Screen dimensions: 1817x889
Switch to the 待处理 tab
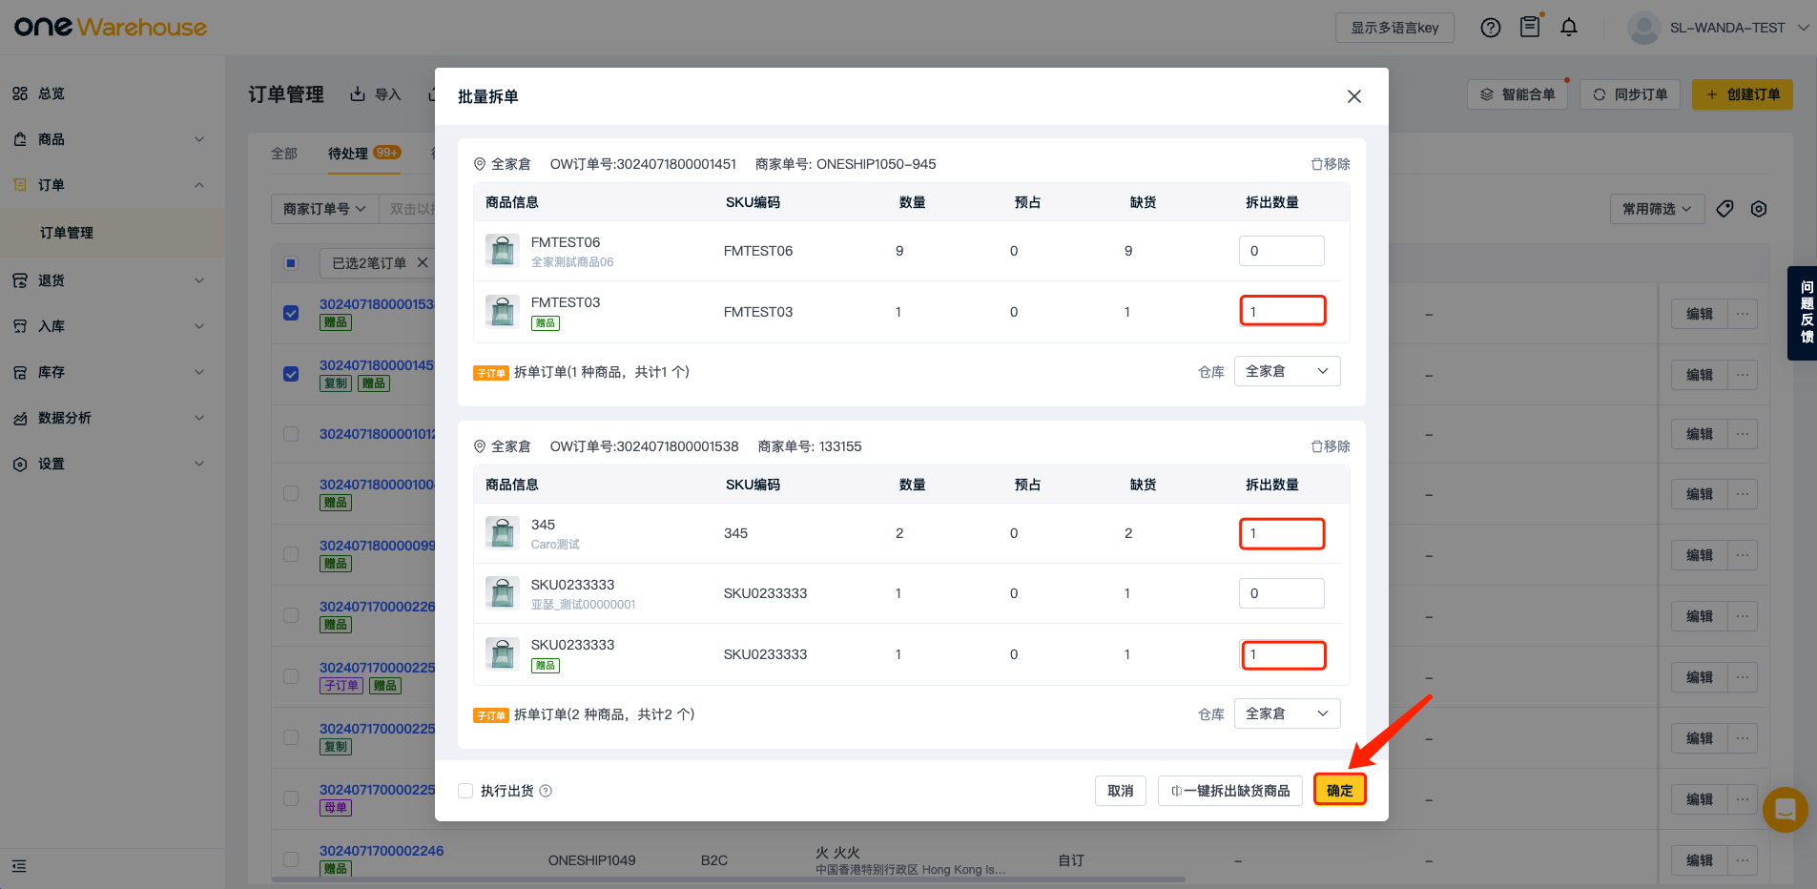(x=348, y=154)
